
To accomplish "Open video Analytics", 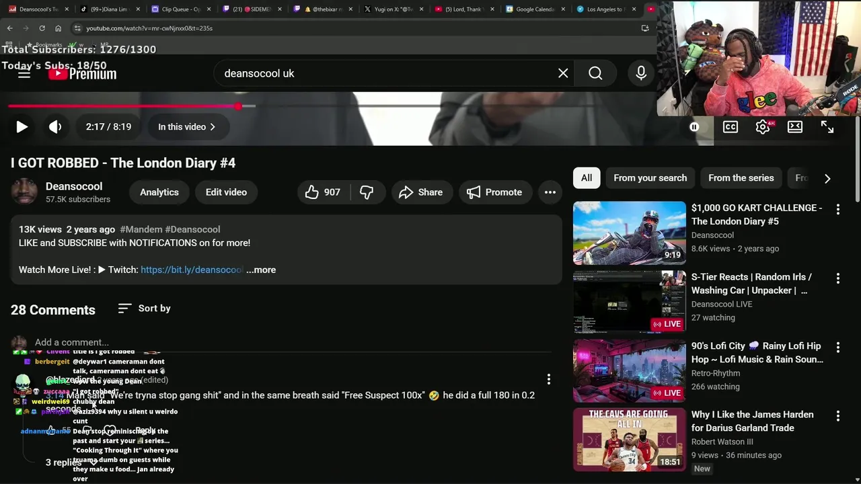I will point(159,192).
